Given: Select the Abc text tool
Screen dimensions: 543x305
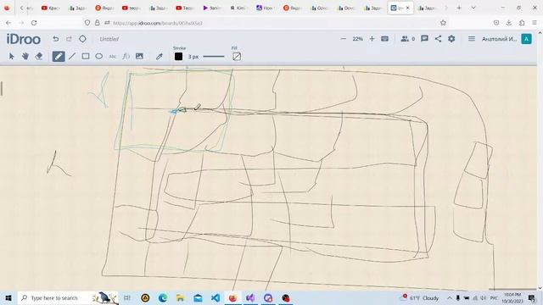Looking at the screenshot, I should tap(112, 57).
